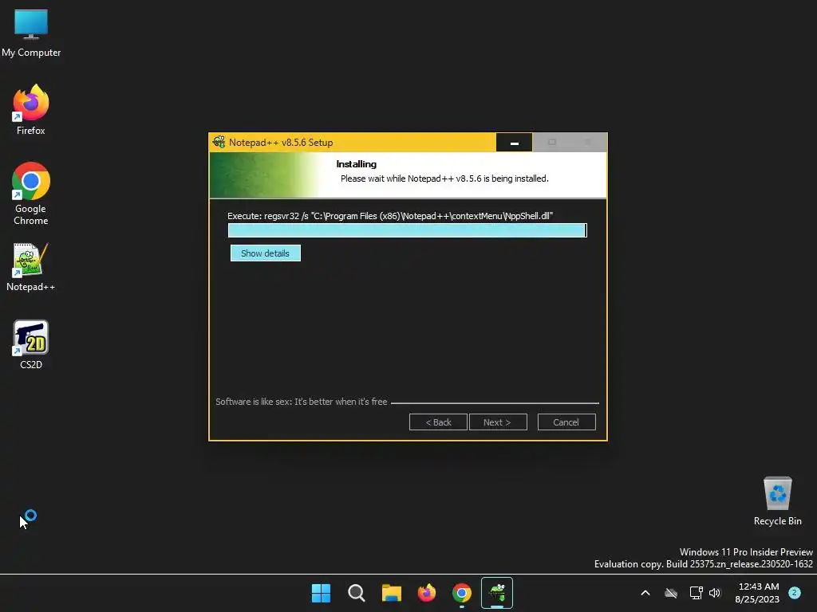
Task: Click the 'Installing' header text
Action: 357,164
